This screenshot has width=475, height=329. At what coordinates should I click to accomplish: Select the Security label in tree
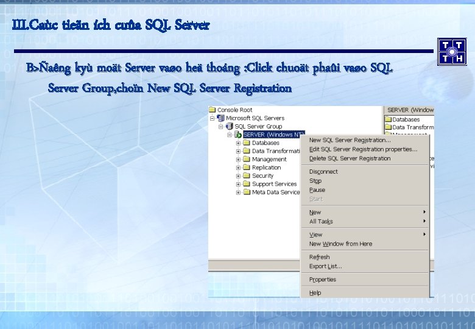point(262,175)
